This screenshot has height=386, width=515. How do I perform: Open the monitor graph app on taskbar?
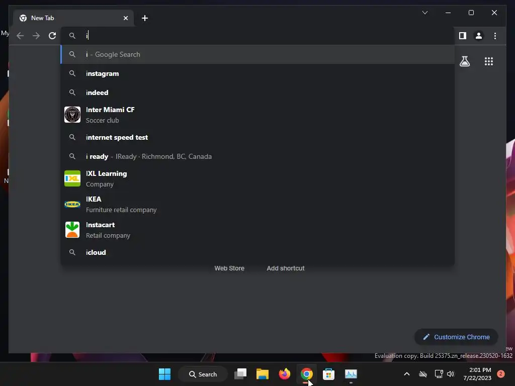point(351,374)
